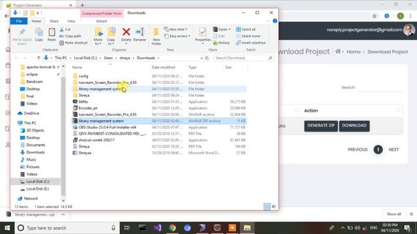The image size is (417, 234).
Task: Open the Copy to menu
Action: [111, 36]
